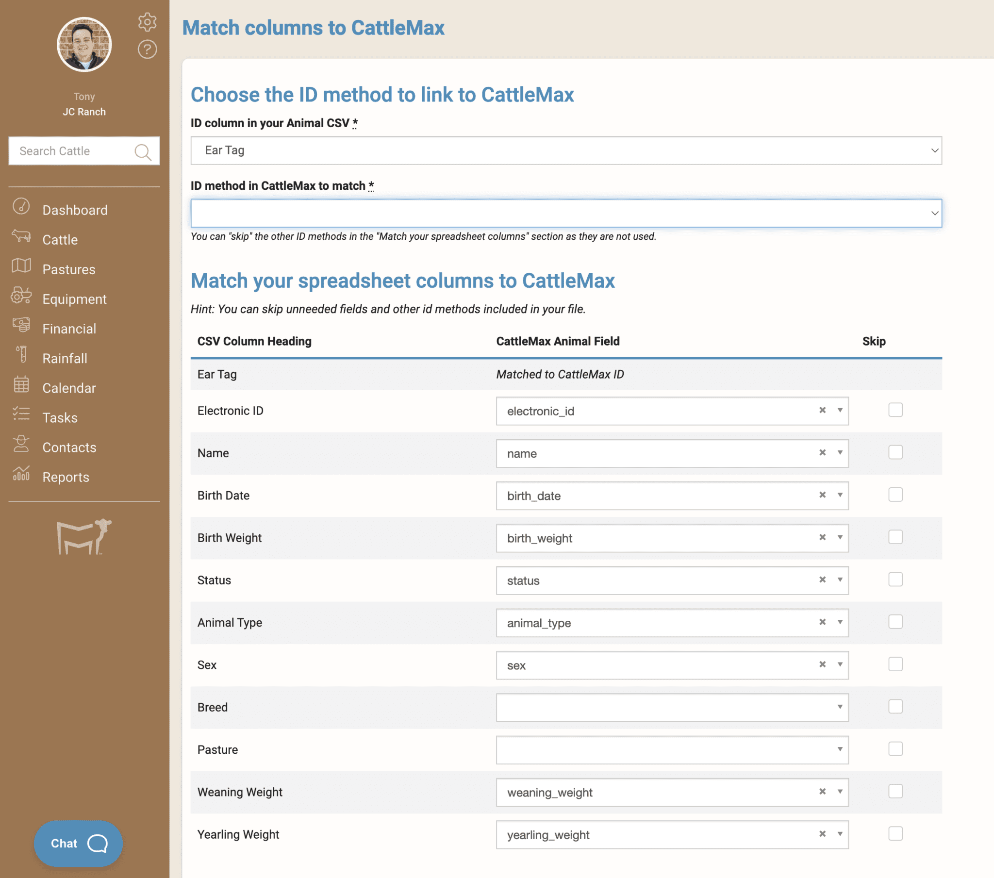Open the ID method in CattleMax dropdown

tap(565, 213)
